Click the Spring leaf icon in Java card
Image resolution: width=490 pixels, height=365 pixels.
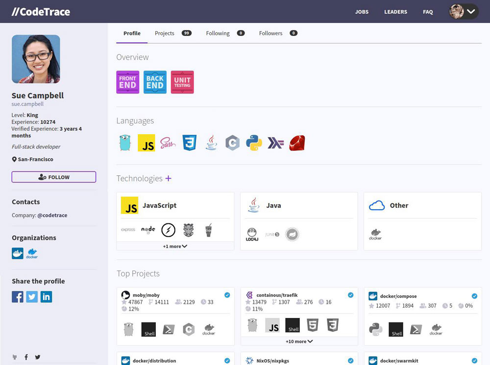[x=292, y=234]
